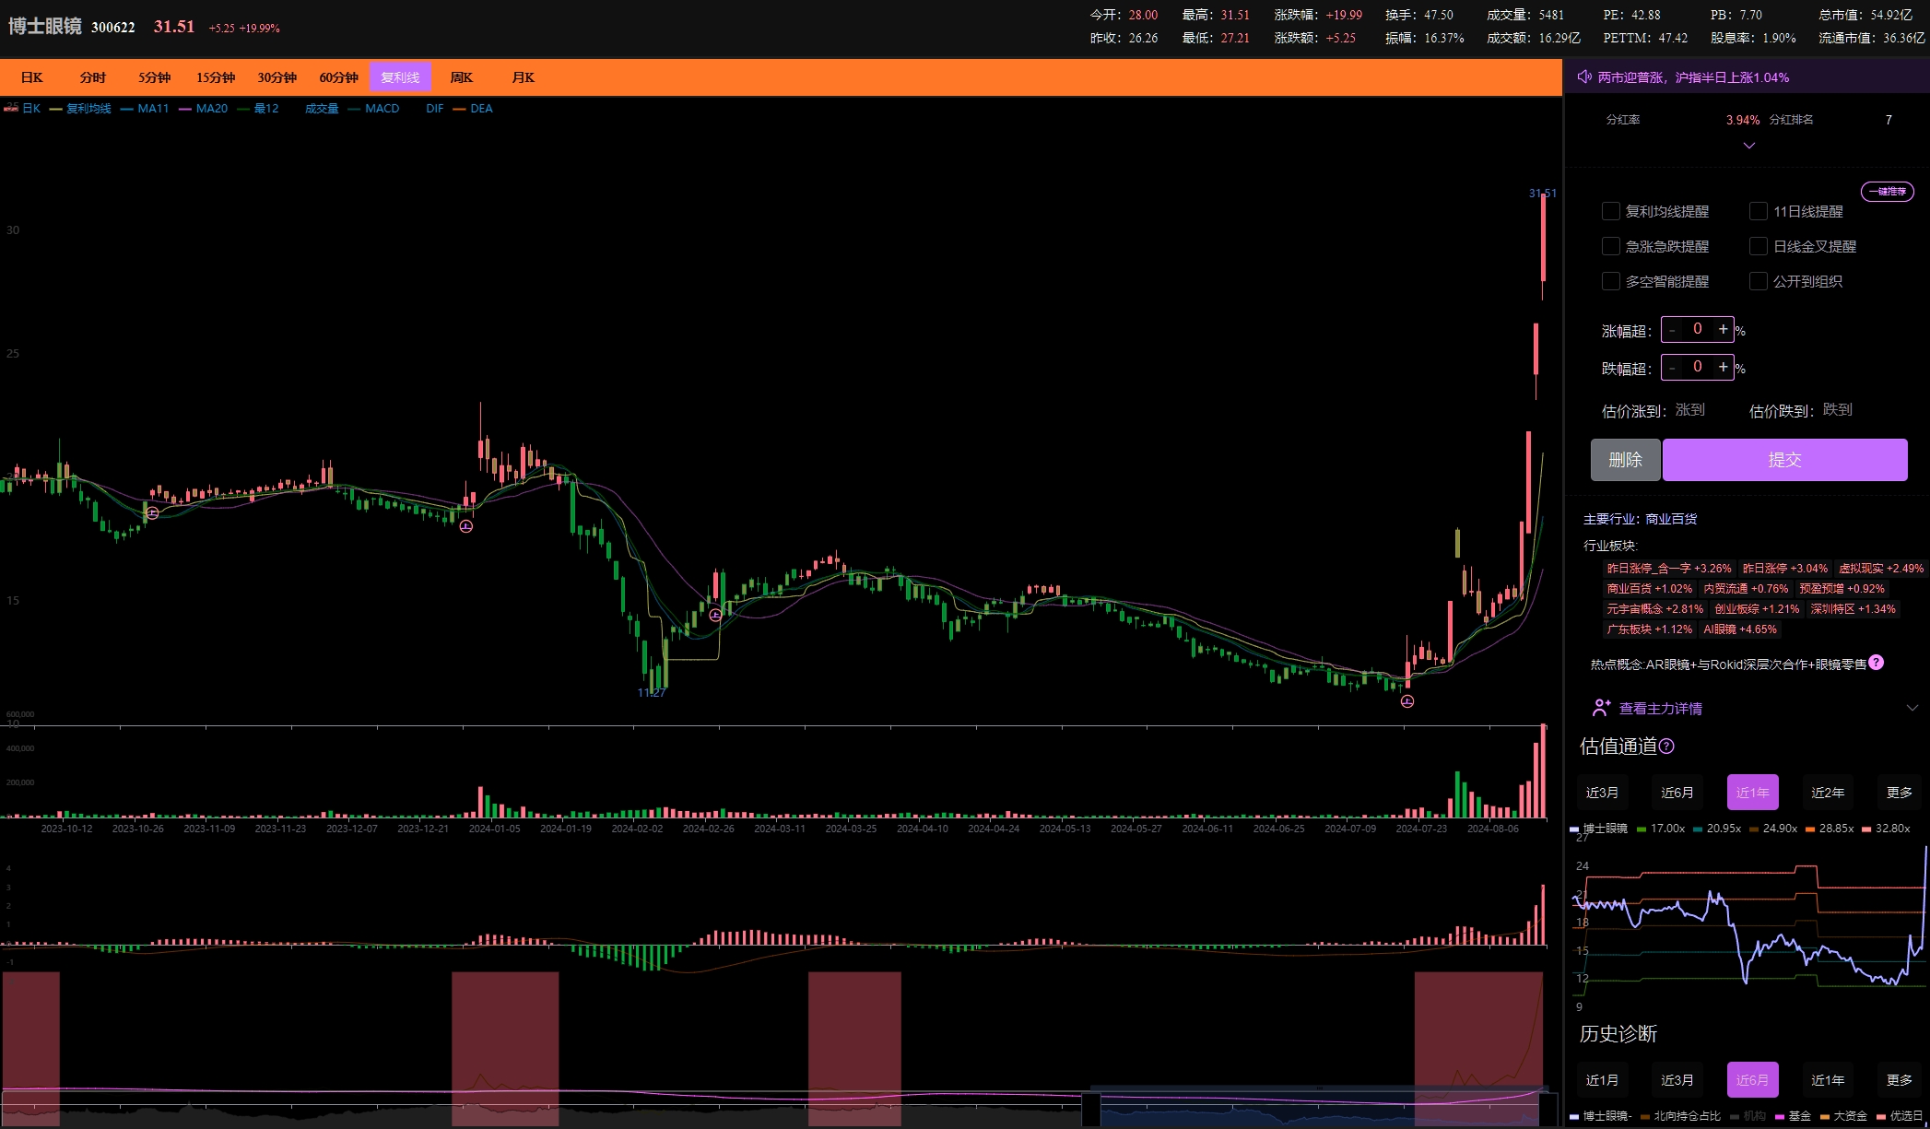This screenshot has height=1129, width=1930.
Task: Click the 删除 button
Action: pyautogui.click(x=1626, y=460)
